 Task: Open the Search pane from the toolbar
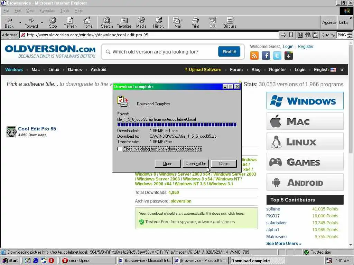[107, 23]
